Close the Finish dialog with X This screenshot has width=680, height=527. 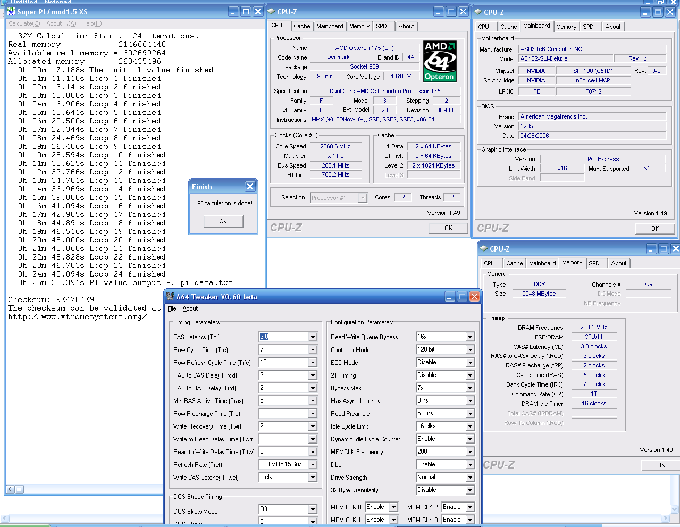(250, 186)
